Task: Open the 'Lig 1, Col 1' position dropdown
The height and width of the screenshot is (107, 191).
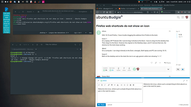Action: (80, 33)
